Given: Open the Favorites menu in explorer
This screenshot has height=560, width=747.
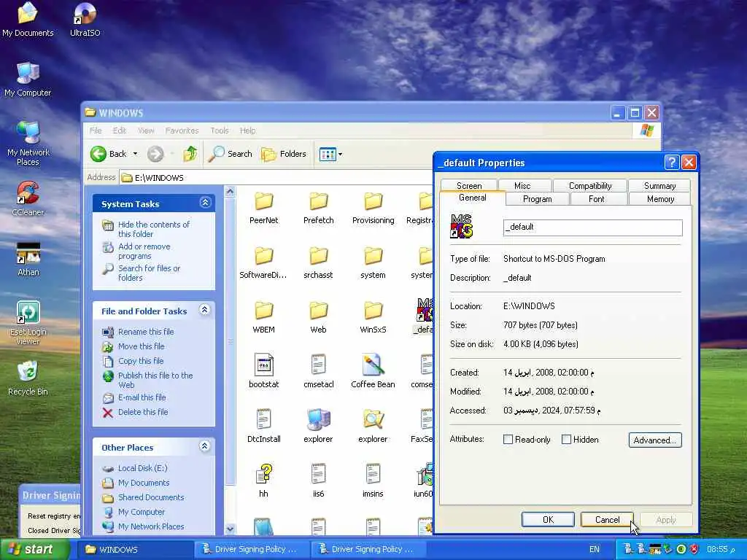Looking at the screenshot, I should click(x=182, y=131).
